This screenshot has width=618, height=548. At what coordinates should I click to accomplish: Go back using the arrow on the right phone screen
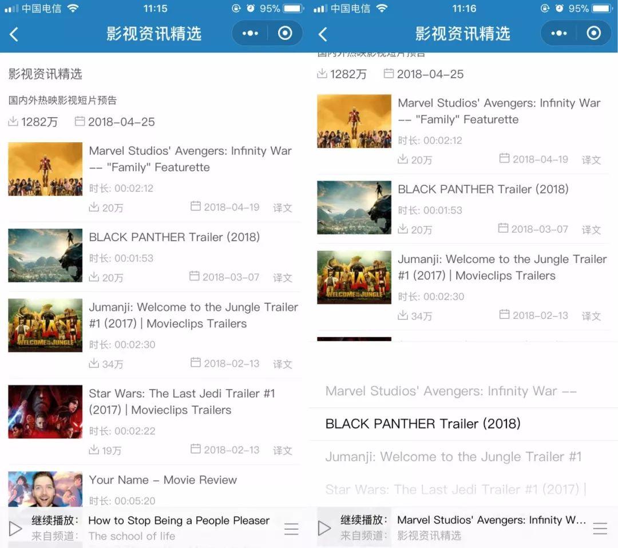(x=323, y=34)
